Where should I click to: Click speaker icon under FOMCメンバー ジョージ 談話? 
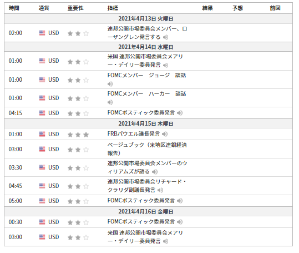coord(110,84)
